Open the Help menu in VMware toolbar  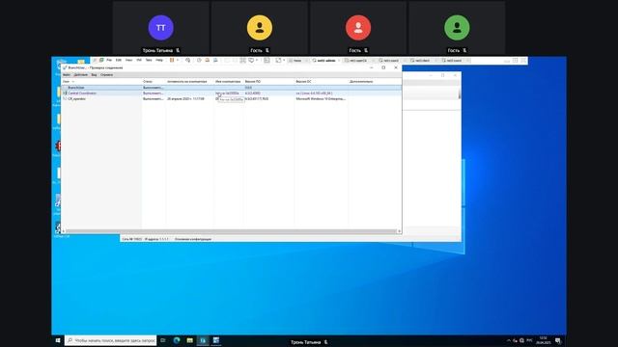point(159,60)
